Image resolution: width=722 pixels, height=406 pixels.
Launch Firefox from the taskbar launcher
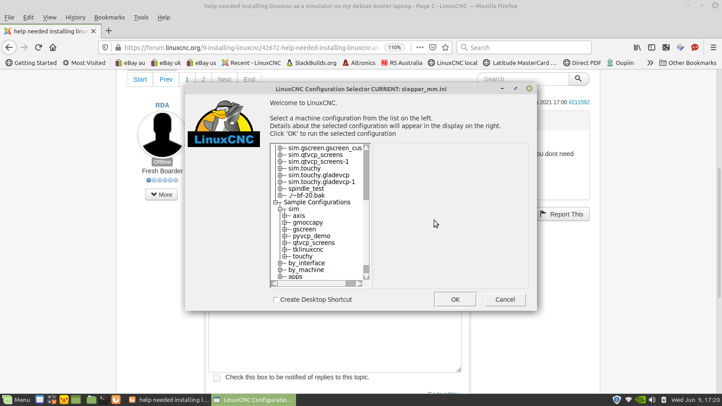pyautogui.click(x=116, y=400)
